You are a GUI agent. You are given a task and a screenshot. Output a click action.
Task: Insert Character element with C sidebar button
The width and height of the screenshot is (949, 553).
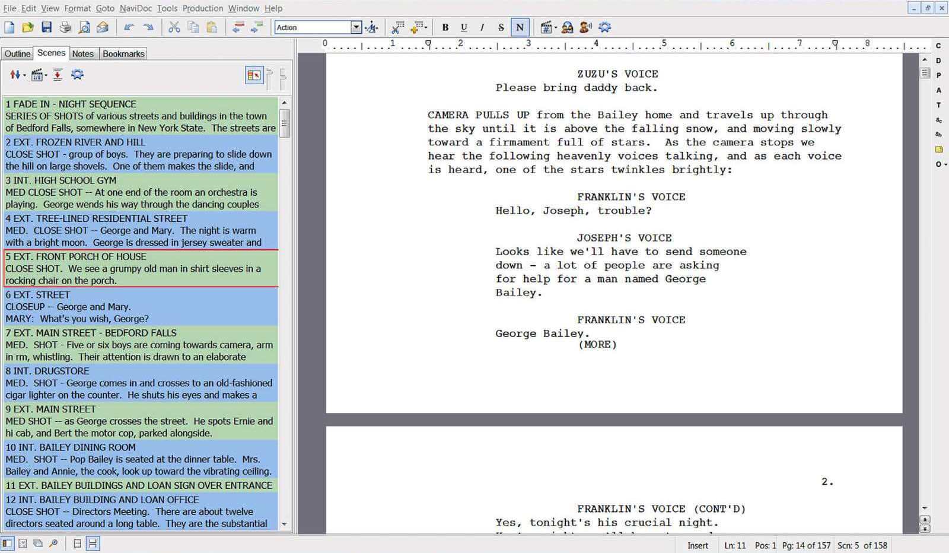click(938, 46)
